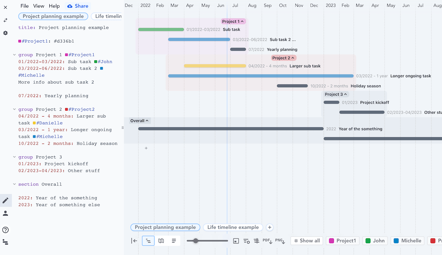
Task: Open help via the question mark icon
Action: (x=5, y=229)
